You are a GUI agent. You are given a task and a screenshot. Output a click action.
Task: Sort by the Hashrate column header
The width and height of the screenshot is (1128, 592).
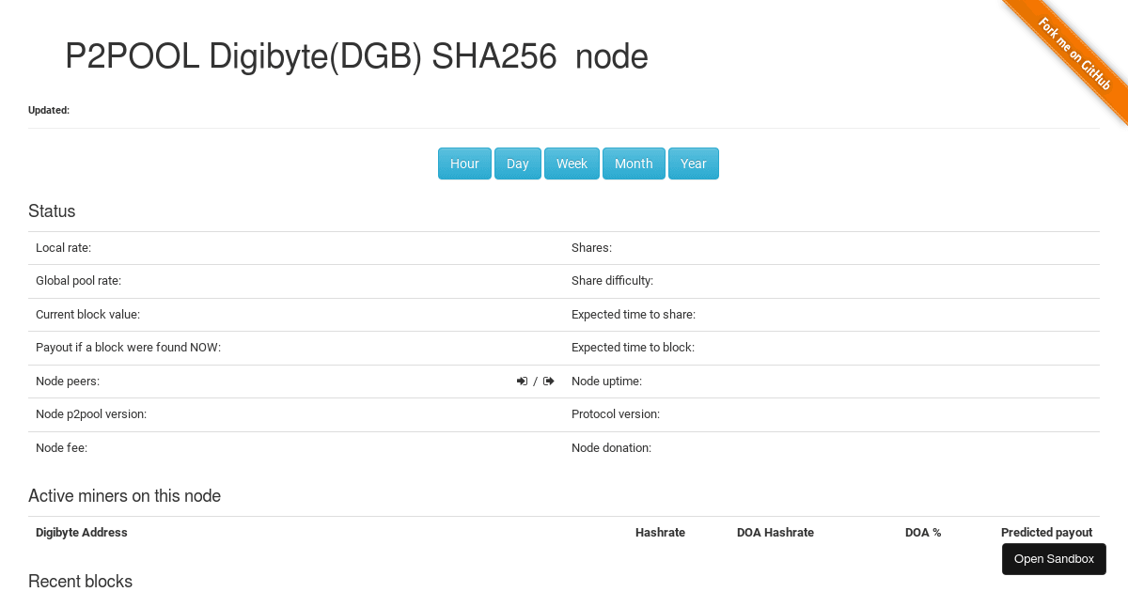tap(660, 532)
